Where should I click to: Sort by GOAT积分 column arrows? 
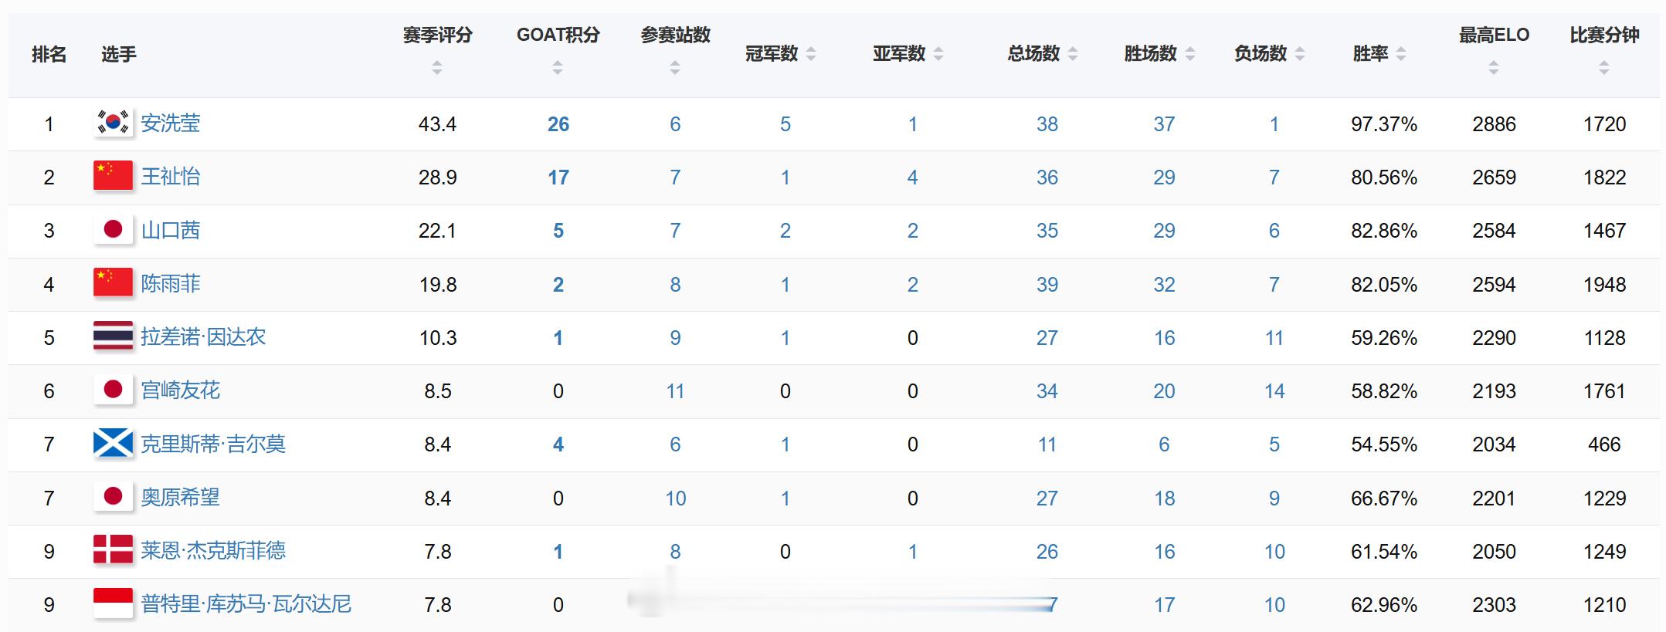tap(558, 69)
